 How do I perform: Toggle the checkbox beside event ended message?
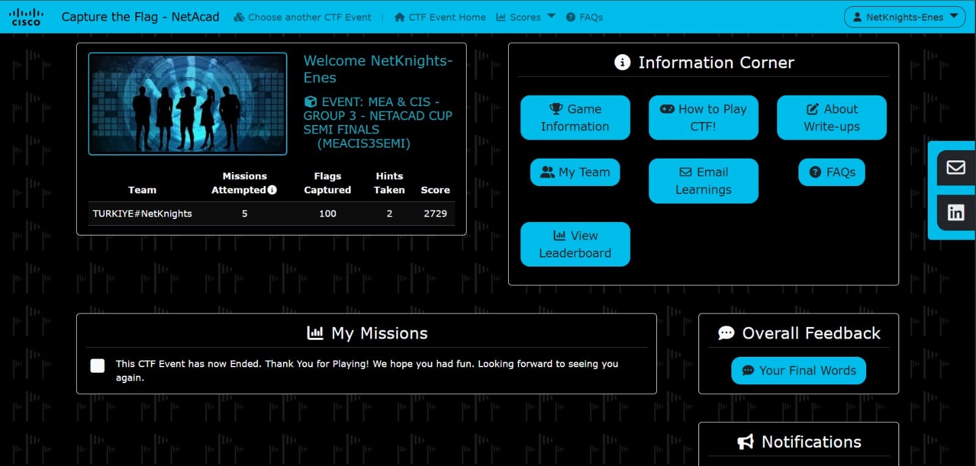pos(98,365)
